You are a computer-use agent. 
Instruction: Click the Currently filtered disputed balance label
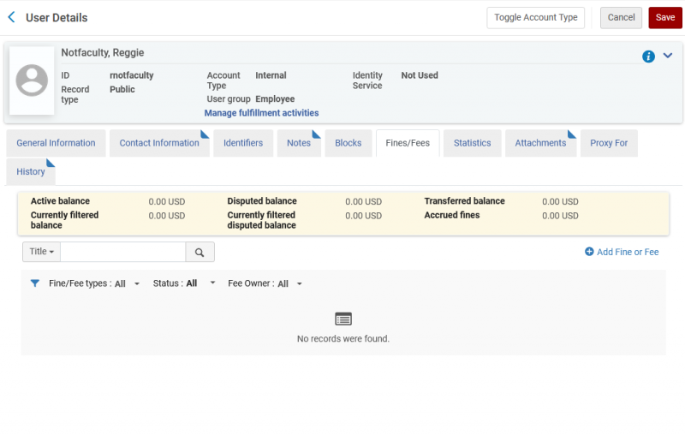[x=262, y=220]
